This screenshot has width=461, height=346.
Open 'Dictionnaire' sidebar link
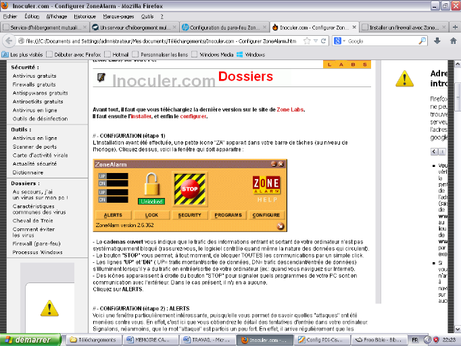28,172
